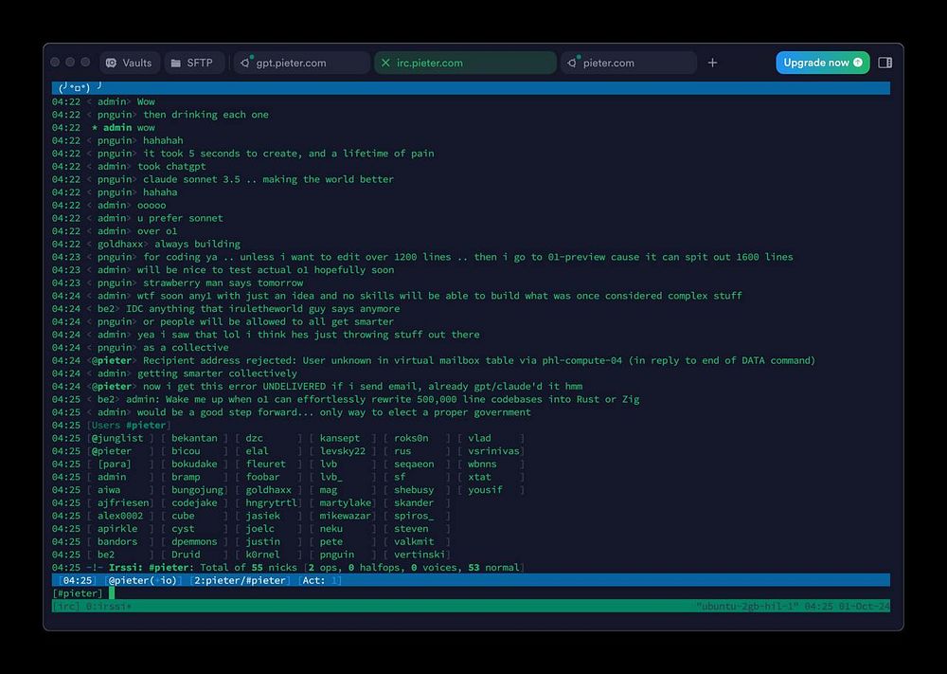Click the Upgrade now button
The width and height of the screenshot is (947, 674).
(x=822, y=63)
